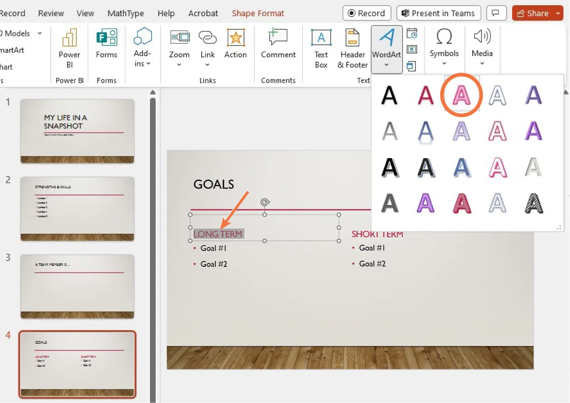The image size is (570, 403).
Task: Insert slide number icon
Action: (412, 49)
